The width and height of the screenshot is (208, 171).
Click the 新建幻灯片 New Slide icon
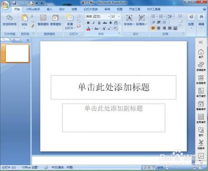(70, 18)
